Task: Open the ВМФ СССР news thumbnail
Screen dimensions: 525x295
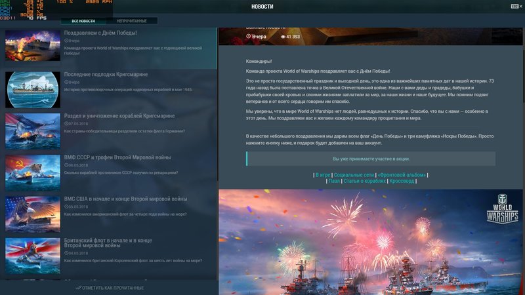Action: tap(33, 172)
